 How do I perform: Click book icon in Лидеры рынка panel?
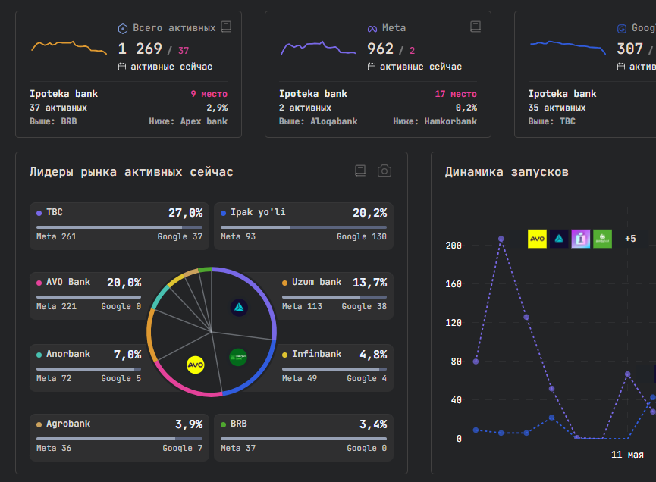(x=360, y=171)
